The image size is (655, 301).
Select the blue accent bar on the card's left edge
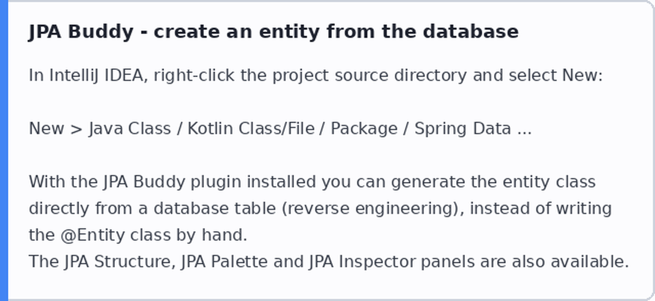4,150
